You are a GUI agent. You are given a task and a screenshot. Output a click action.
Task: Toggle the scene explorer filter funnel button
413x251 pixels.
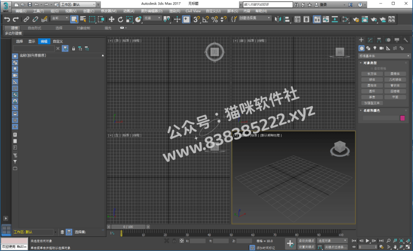(65, 49)
